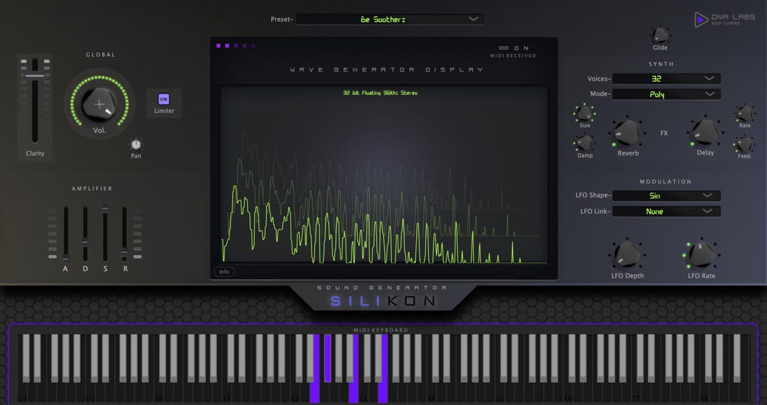Click the Reverb amount knob
Image resolution: width=767 pixels, height=405 pixels.
coord(627,132)
